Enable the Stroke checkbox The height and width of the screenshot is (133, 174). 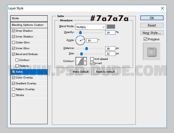point(13,95)
